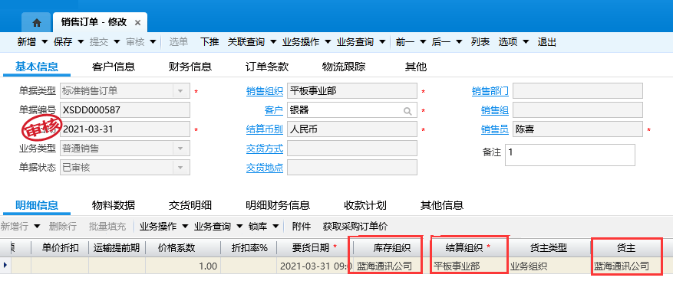Image resolution: width=673 pixels, height=294 pixels.
Task: Expand the 审核 dropdown arrow
Action: [153, 42]
